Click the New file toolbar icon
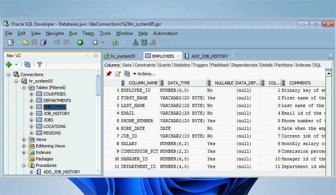The width and height of the screenshot is (336, 195). (11, 42)
